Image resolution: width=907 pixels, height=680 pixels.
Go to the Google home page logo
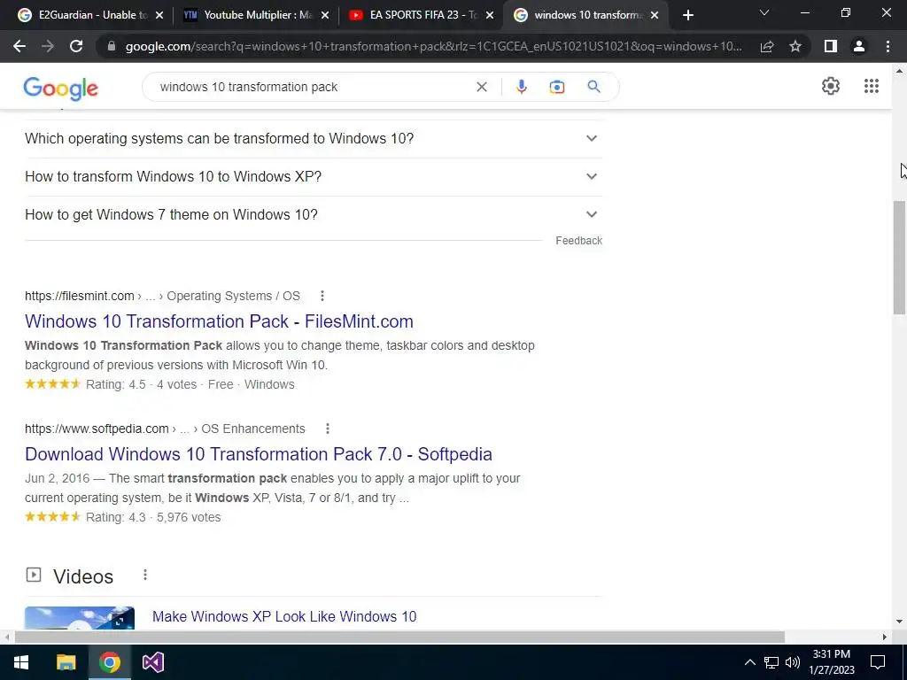coord(61,89)
